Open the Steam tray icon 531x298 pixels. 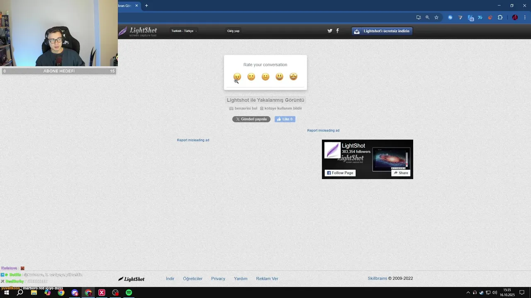[481, 293]
